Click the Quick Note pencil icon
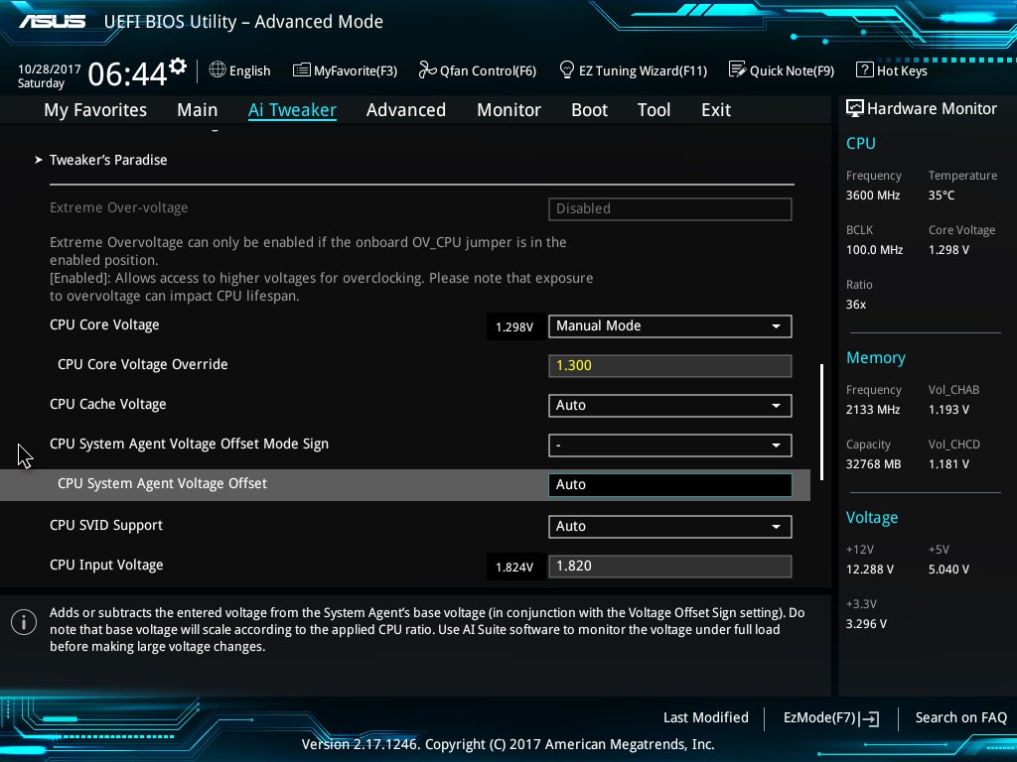The image size is (1017, 762). point(737,69)
